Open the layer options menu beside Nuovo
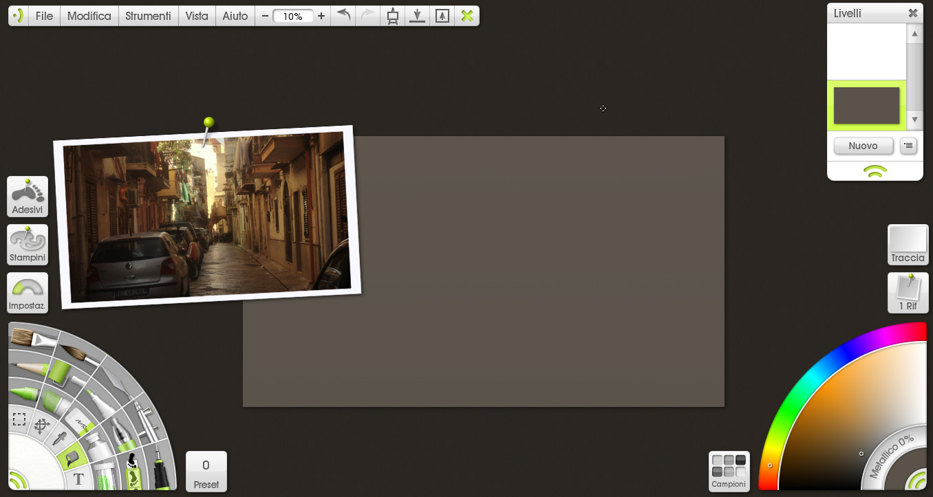 click(x=908, y=146)
